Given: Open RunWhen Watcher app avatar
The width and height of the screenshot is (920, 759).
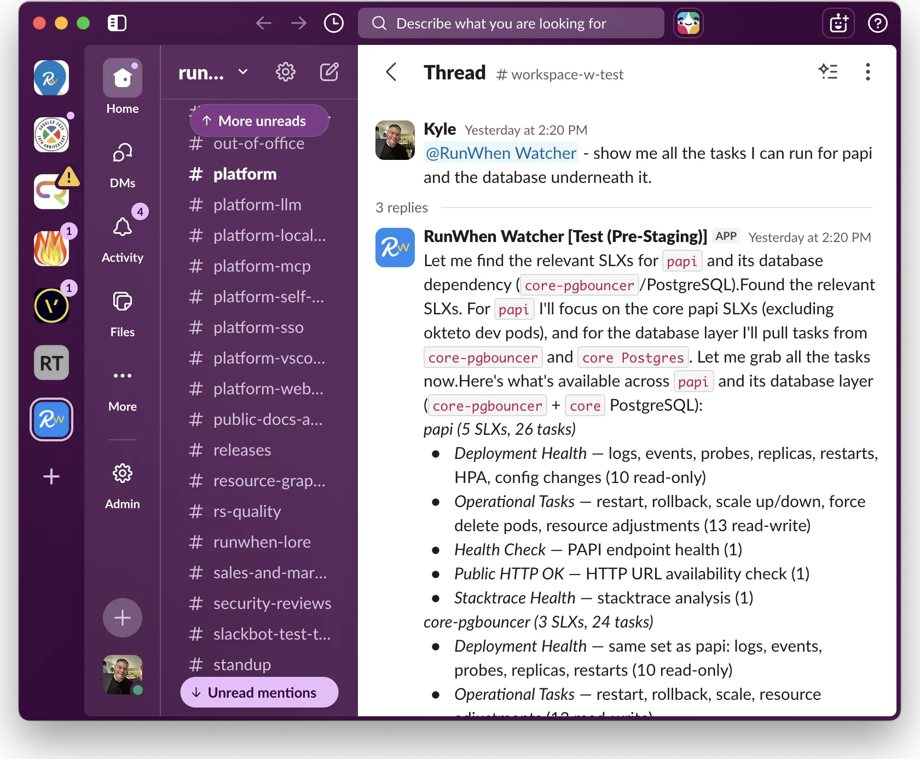Looking at the screenshot, I should coord(395,248).
